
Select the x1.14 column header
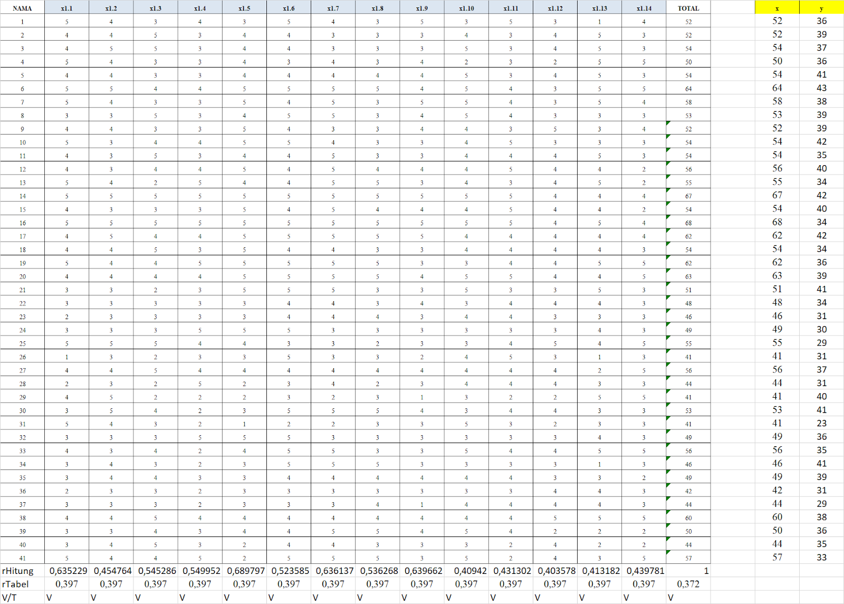(x=644, y=8)
